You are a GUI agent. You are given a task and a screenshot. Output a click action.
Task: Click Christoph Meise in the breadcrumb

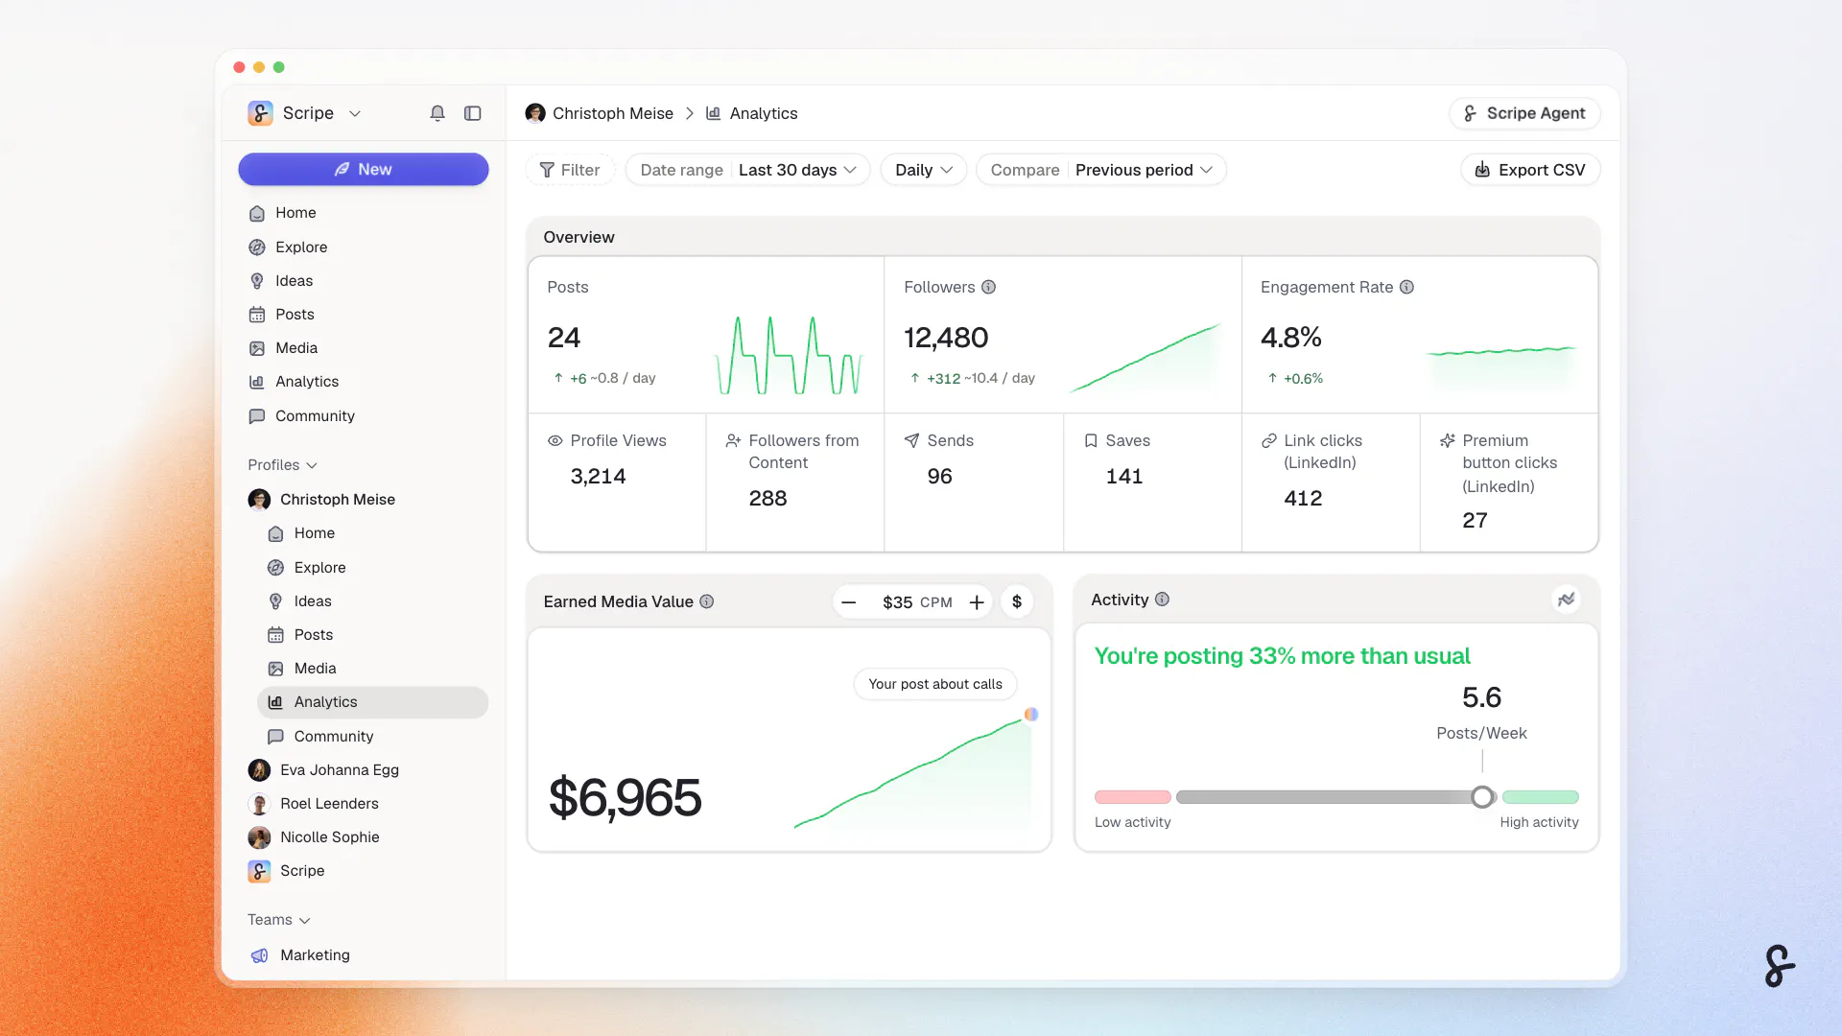pos(600,113)
